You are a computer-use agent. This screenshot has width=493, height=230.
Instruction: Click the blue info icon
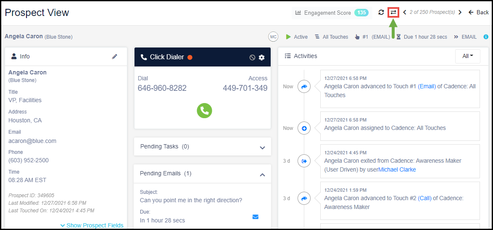tap(486, 37)
